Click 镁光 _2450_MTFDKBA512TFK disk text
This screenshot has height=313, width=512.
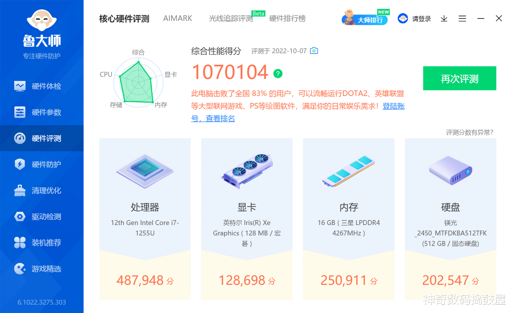point(451,233)
